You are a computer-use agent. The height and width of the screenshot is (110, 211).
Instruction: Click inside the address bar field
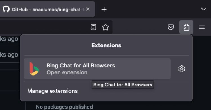(x=44, y=27)
